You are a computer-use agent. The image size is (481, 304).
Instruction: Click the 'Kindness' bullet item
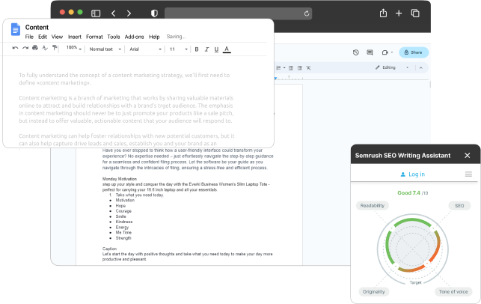(124, 222)
